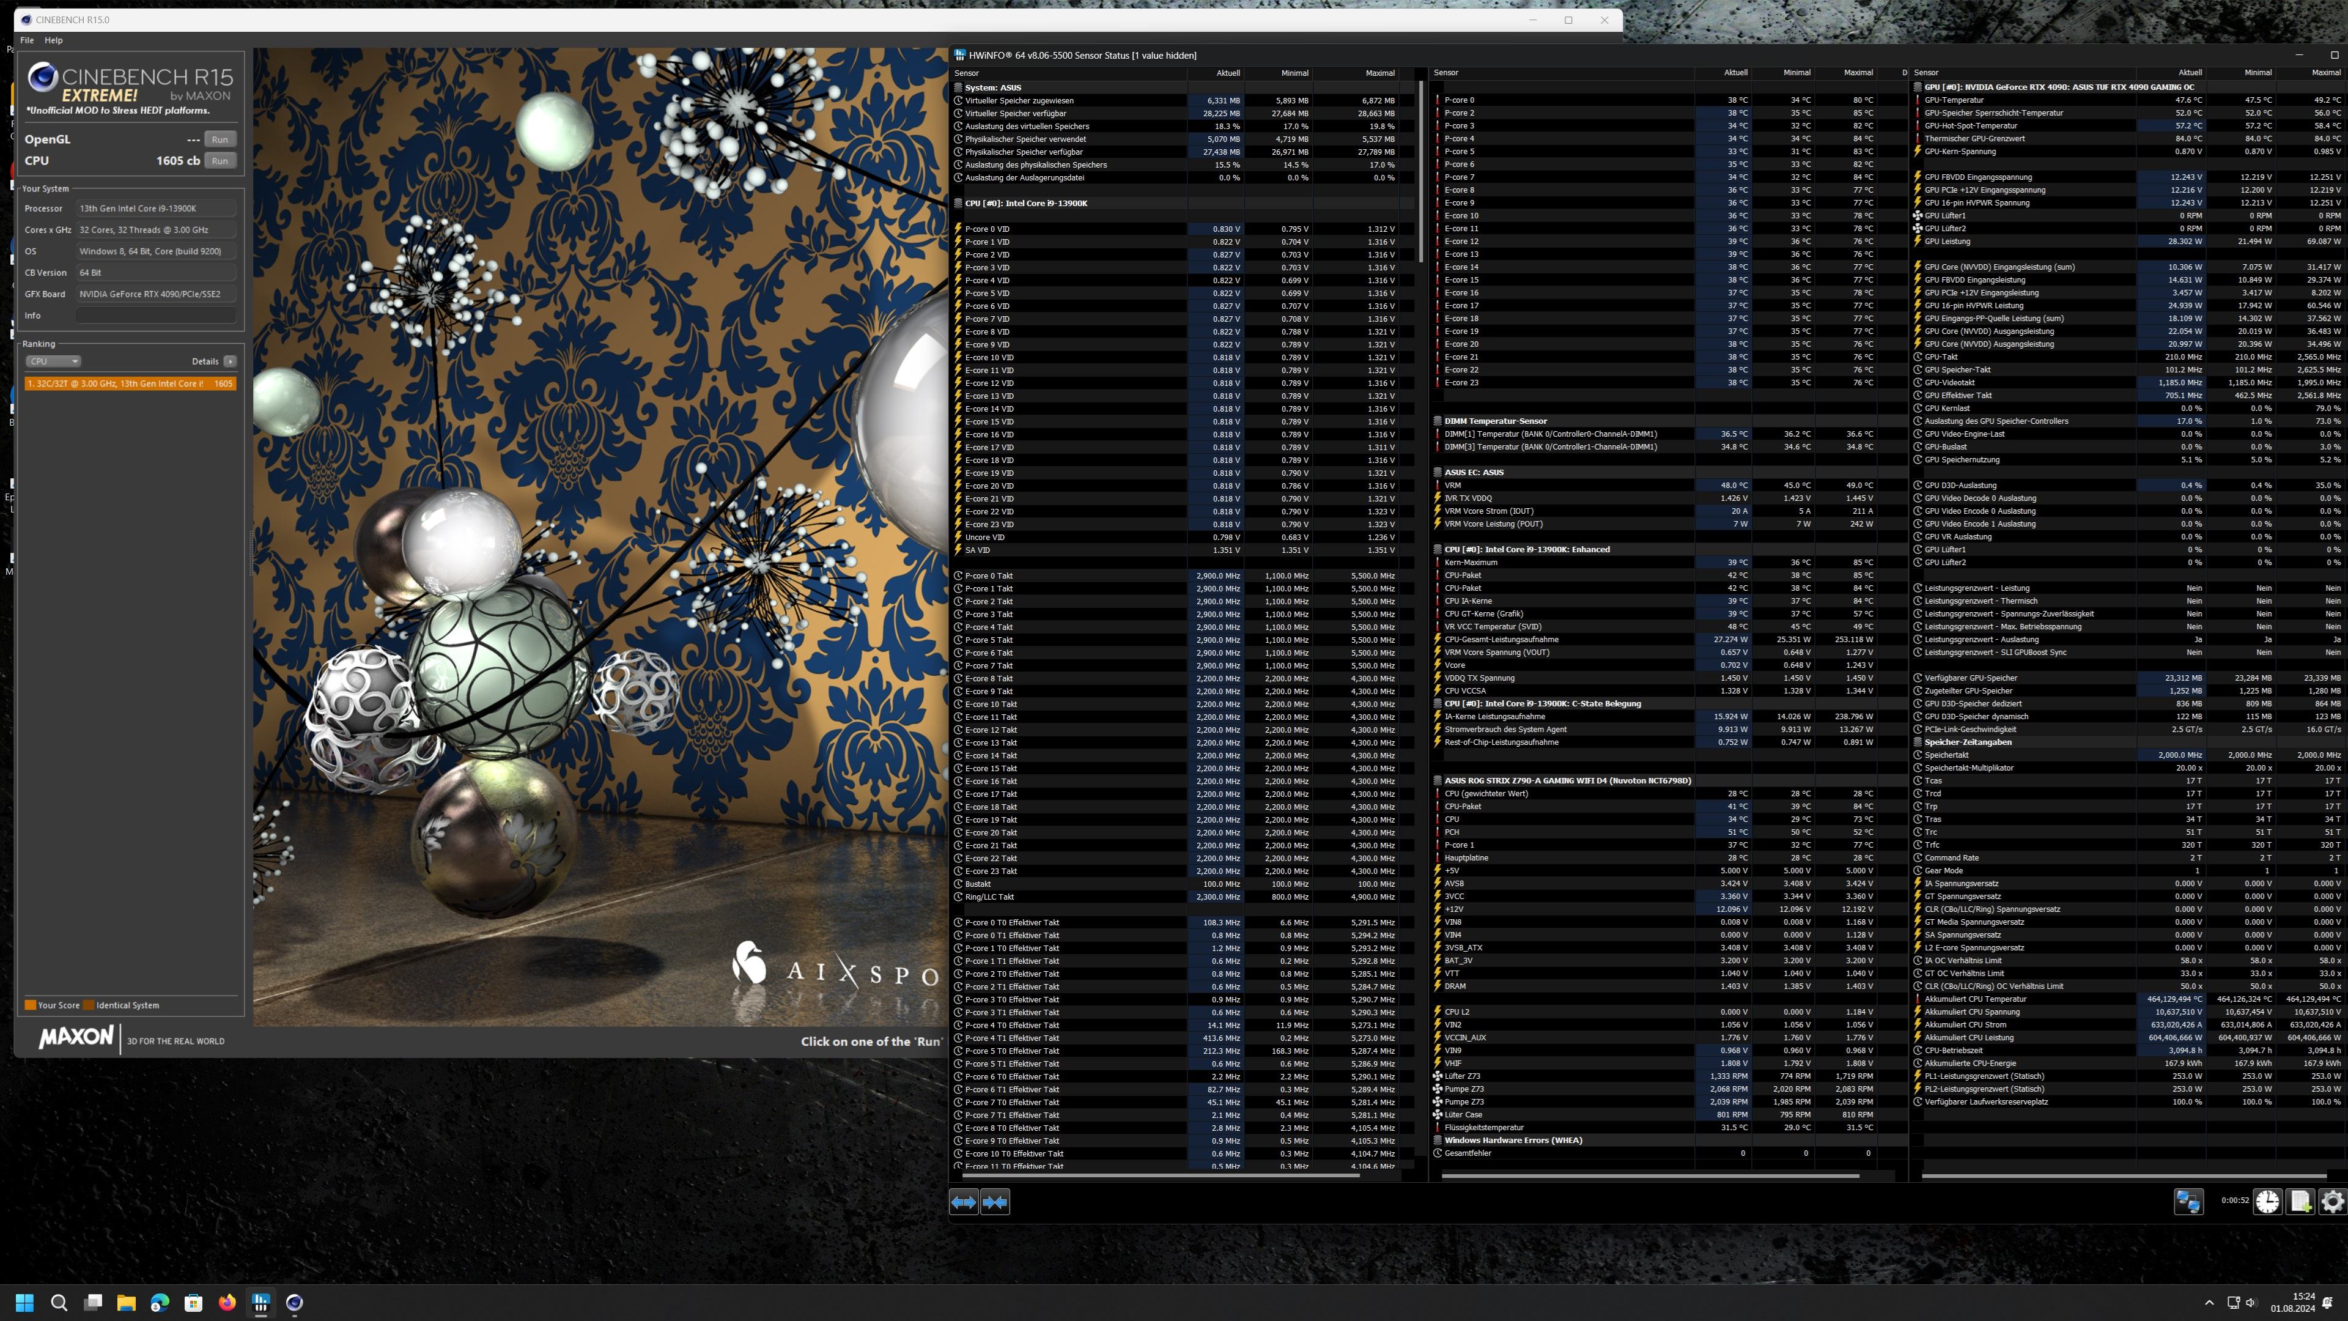This screenshot has height=1321, width=2348.
Task: Open the Cinebench File menu
Action: pyautogui.click(x=26, y=40)
